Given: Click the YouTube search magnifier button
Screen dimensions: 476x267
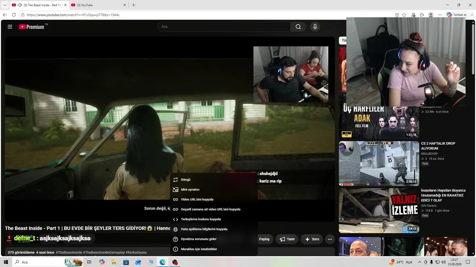Looking at the screenshot, I should pos(298,27).
